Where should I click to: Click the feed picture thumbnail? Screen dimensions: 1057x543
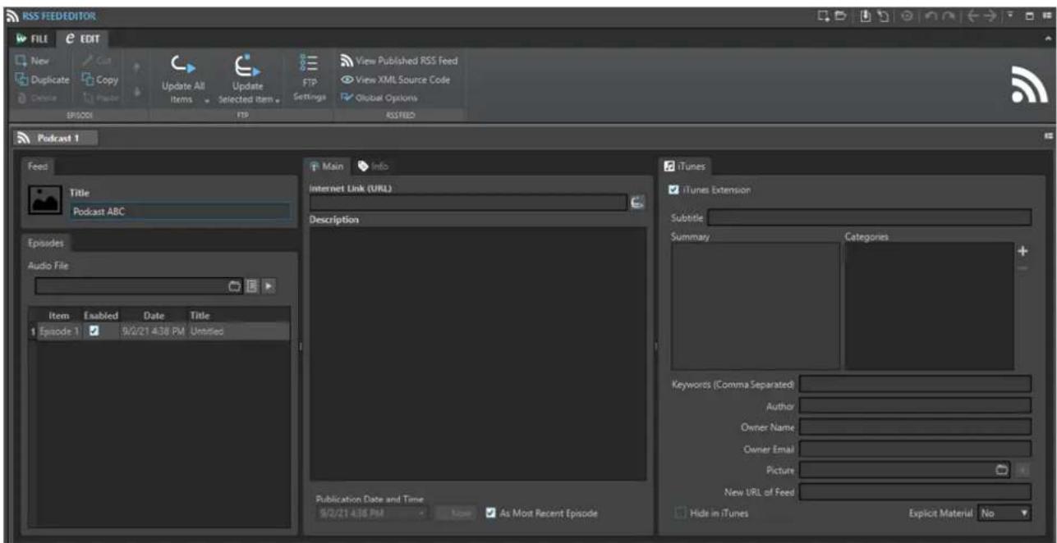(42, 199)
